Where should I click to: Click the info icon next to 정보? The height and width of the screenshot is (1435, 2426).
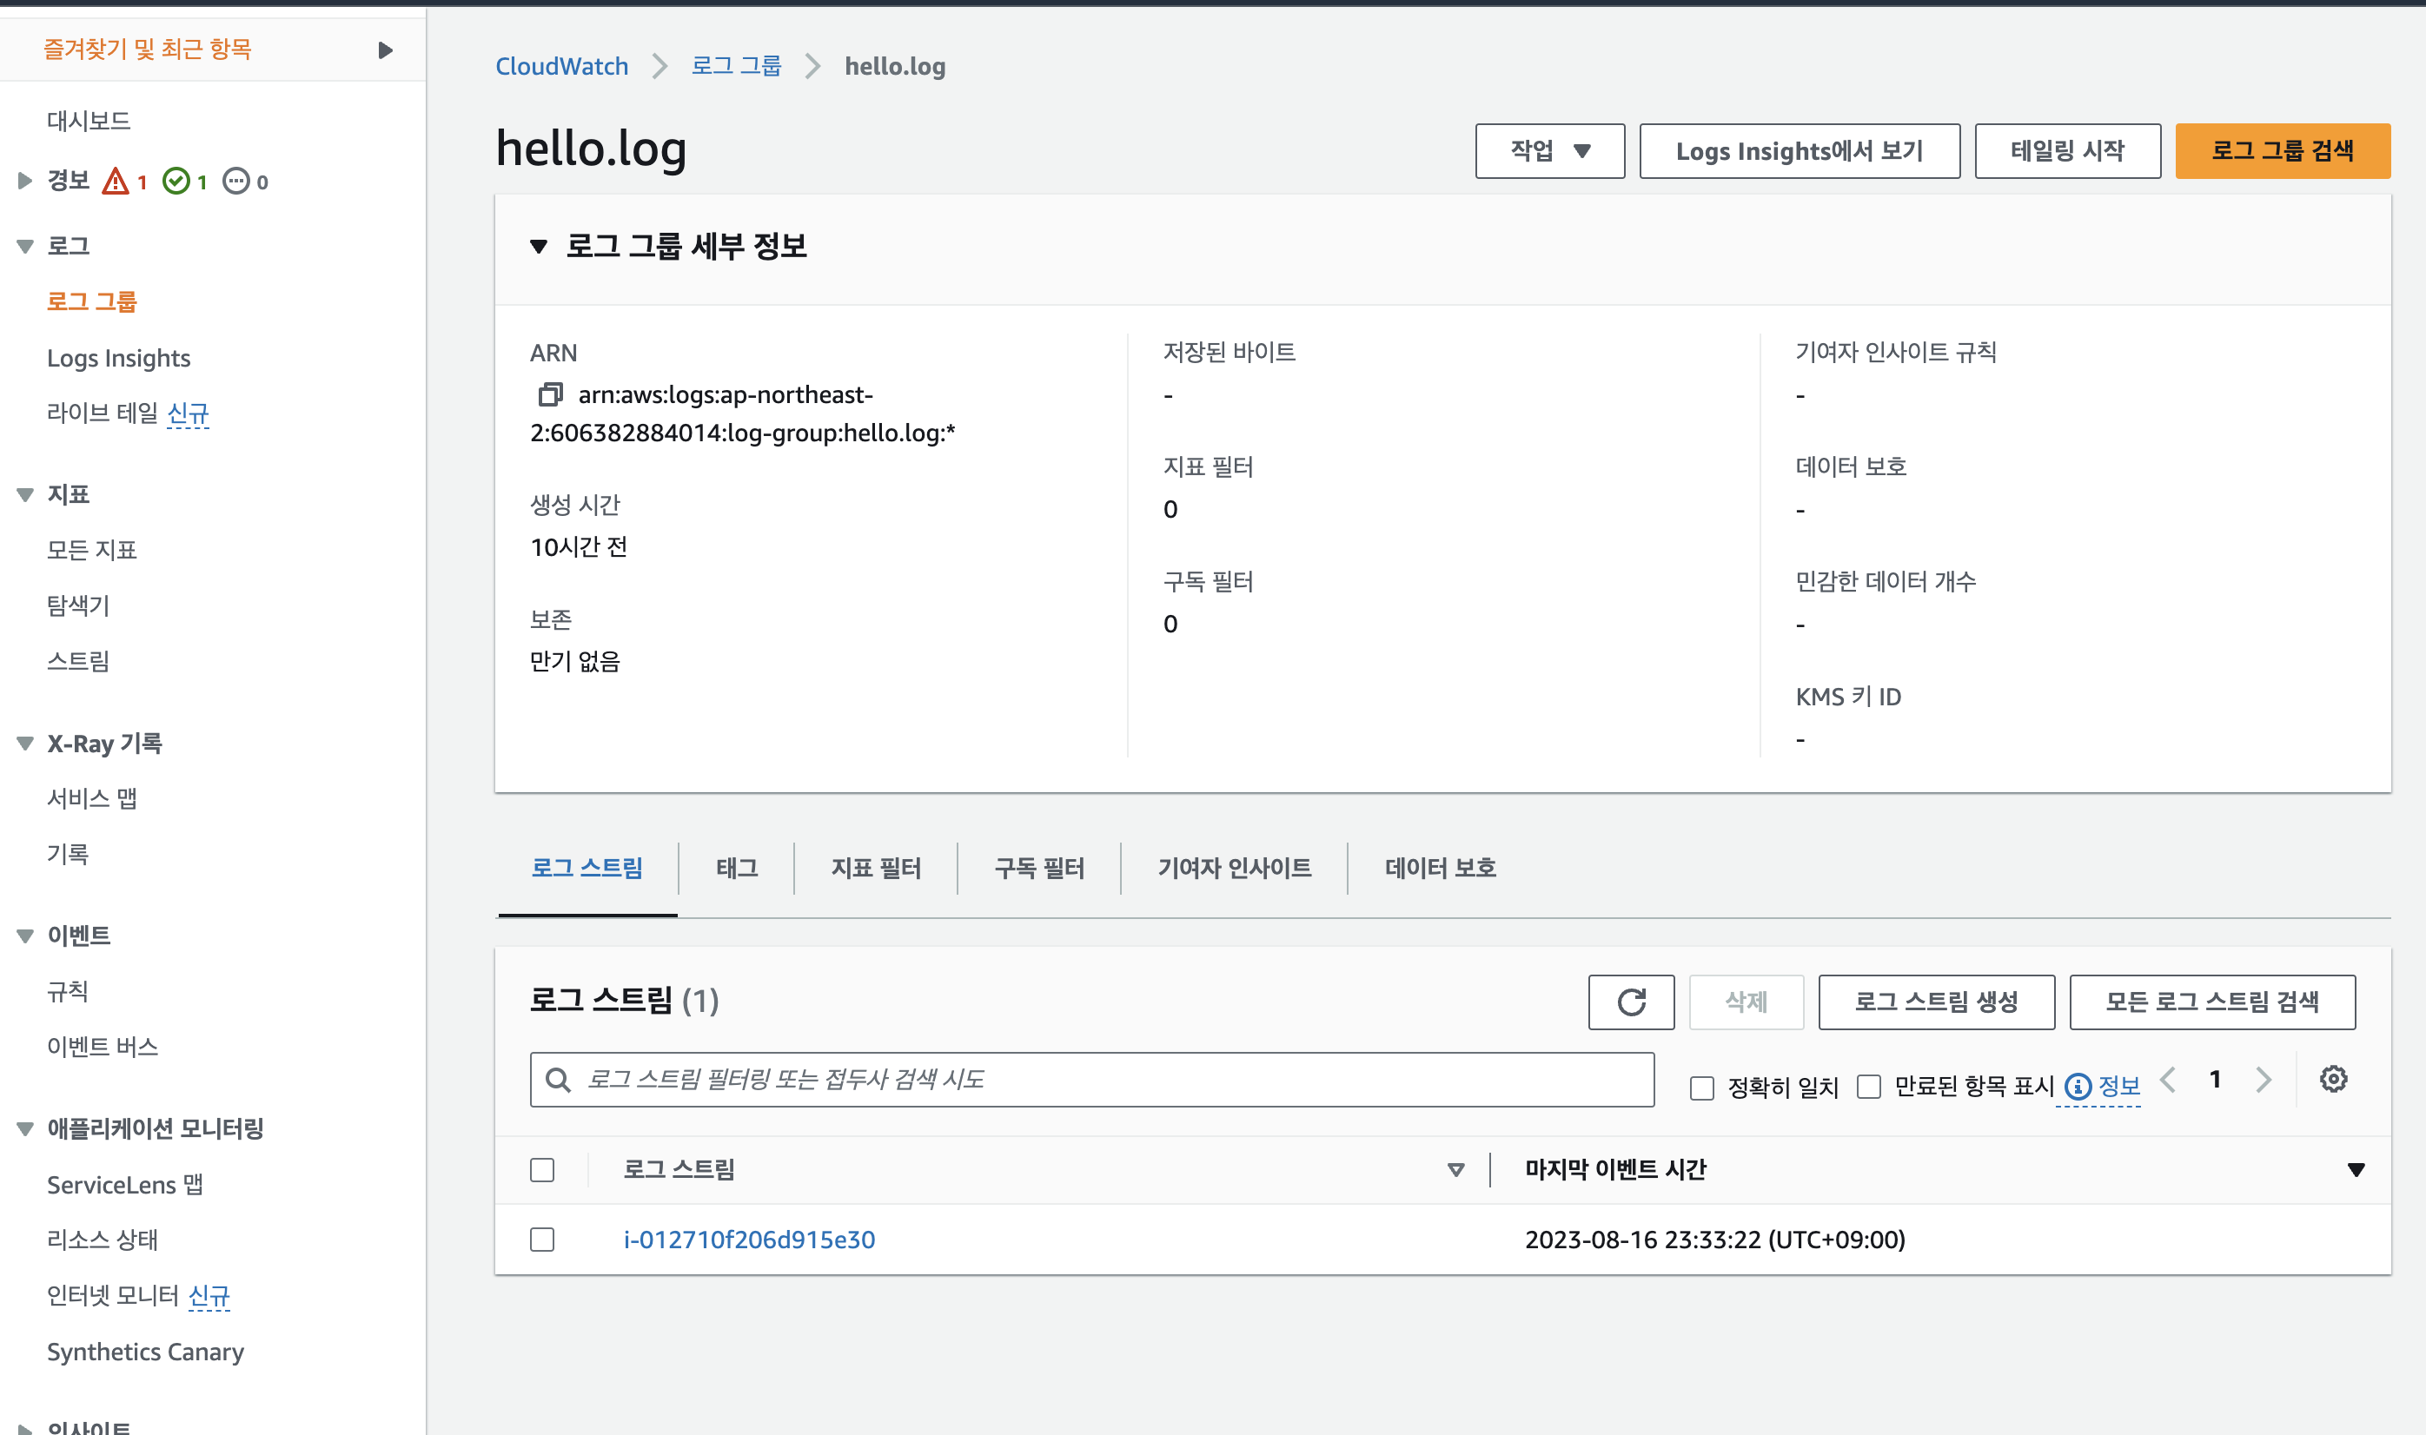pos(2077,1087)
